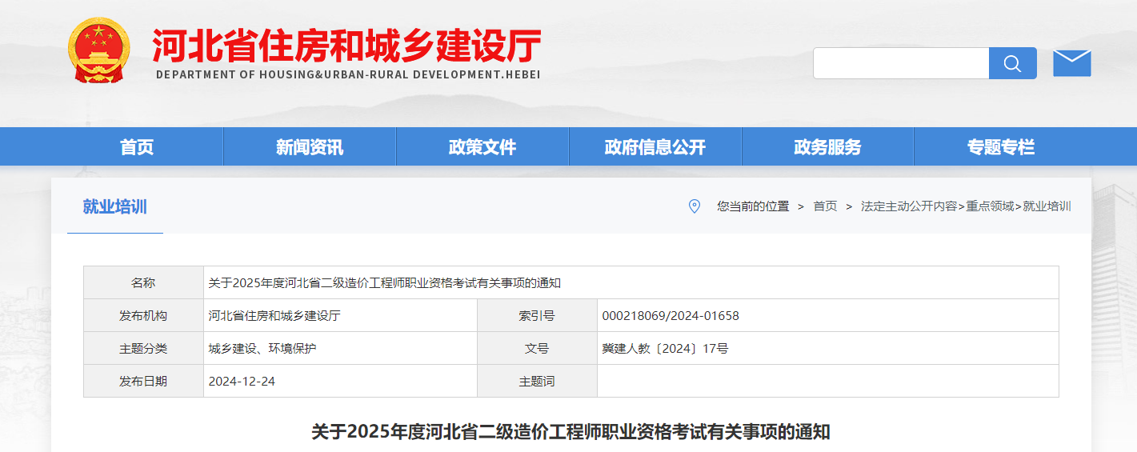Click the 主题词 label cell

[537, 381]
